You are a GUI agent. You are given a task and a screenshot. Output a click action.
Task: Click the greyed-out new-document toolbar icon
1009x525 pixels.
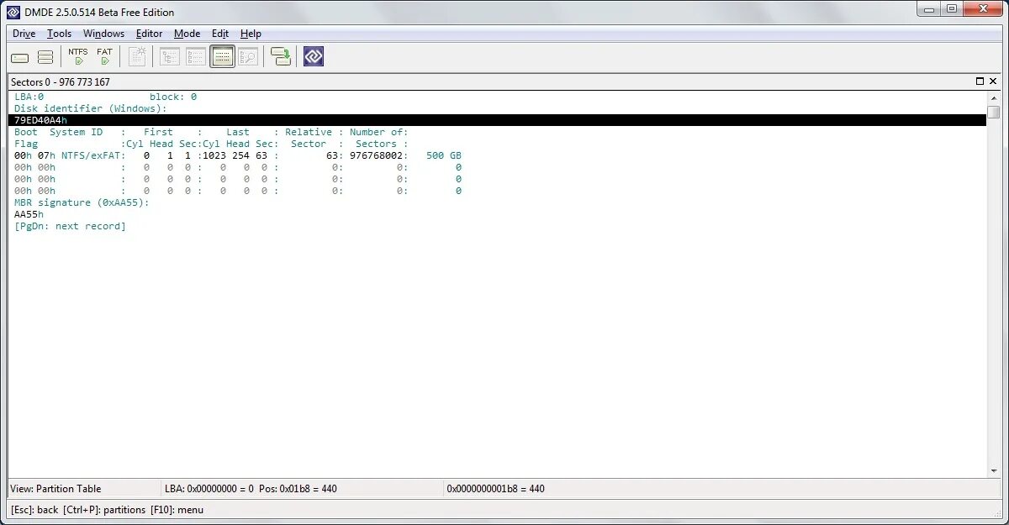pyautogui.click(x=137, y=57)
